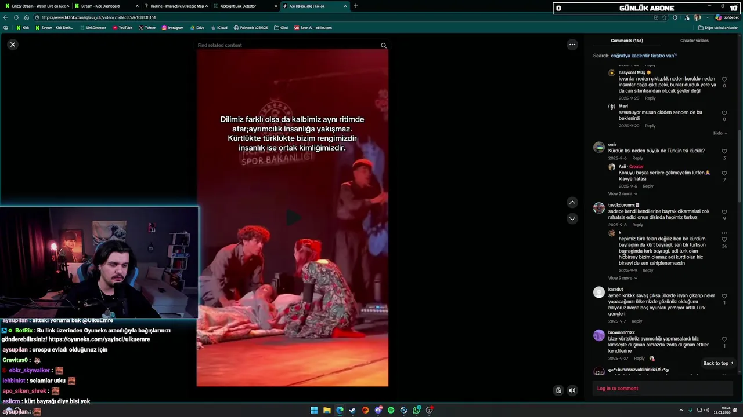Viewport: 743px width, 417px height.
Task: Open system volume control in tray
Action: tap(706, 410)
